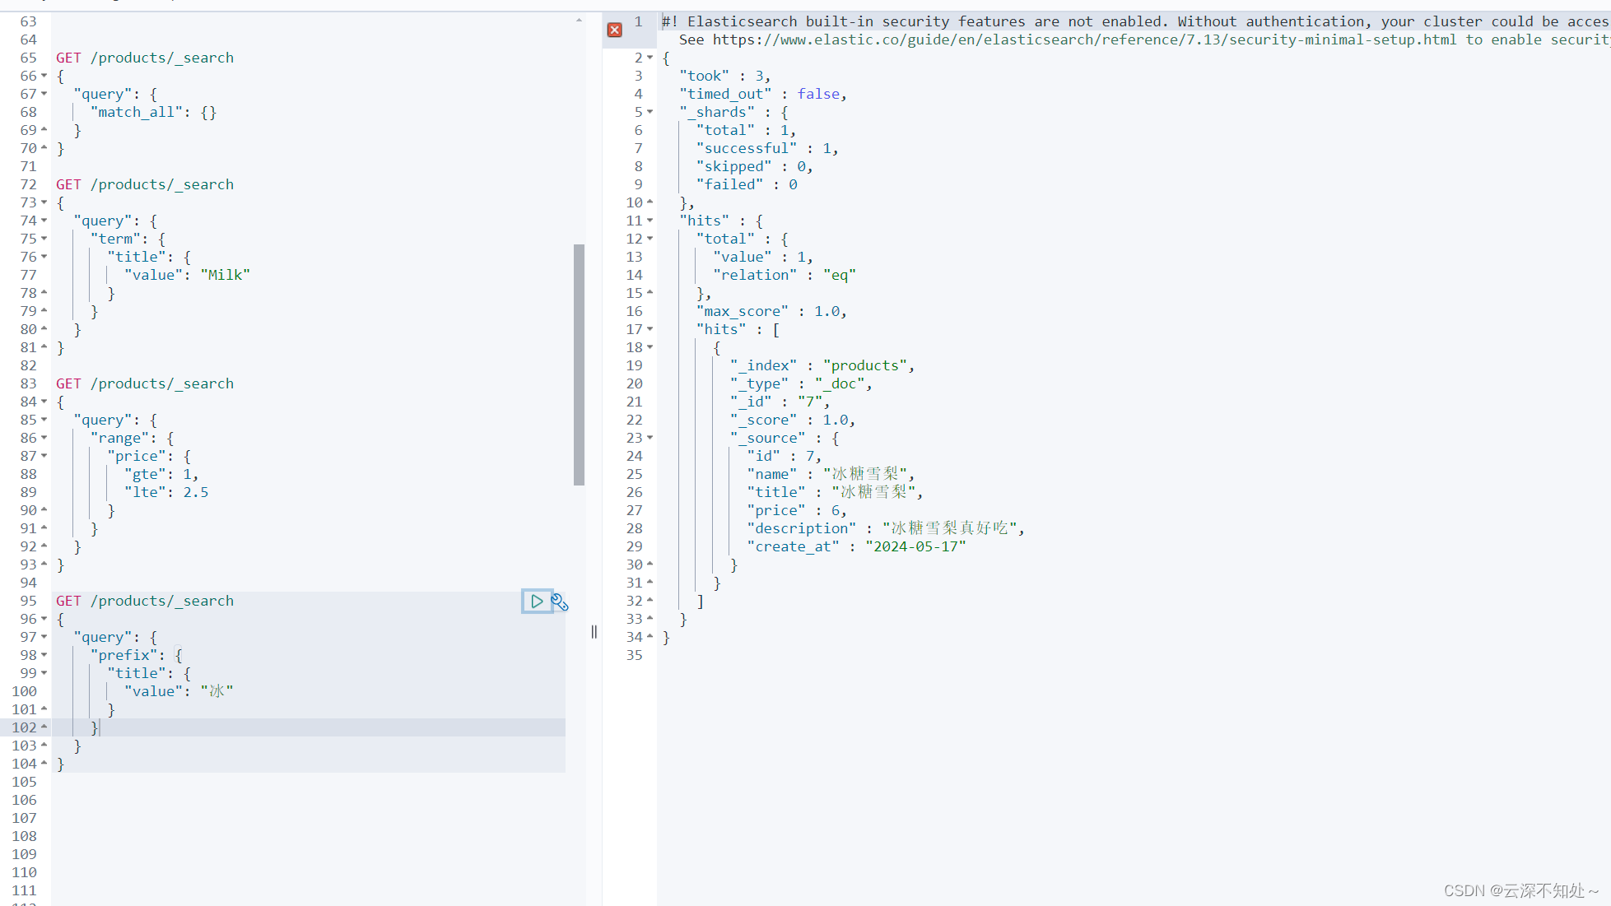Click the "match_all": {} text
1611x906 pixels.
153,112
